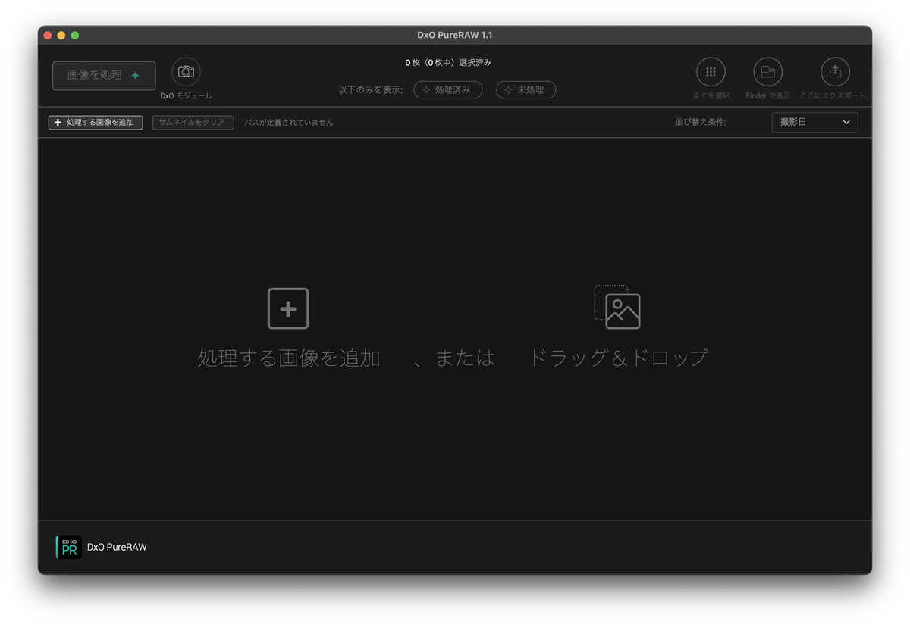Screen dimensions: 910x625
Task: Click the DxO PureRAW 1.1 window title
Action: (x=455, y=35)
